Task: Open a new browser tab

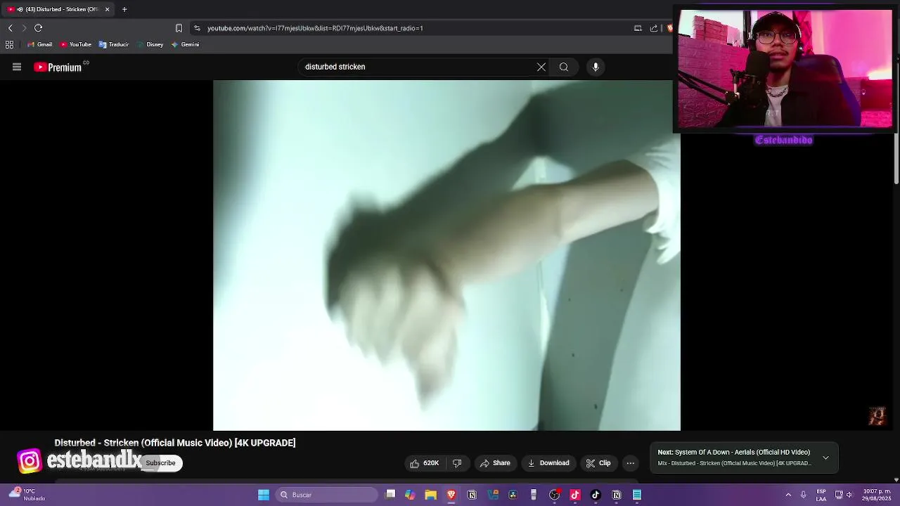Action: 124,9
